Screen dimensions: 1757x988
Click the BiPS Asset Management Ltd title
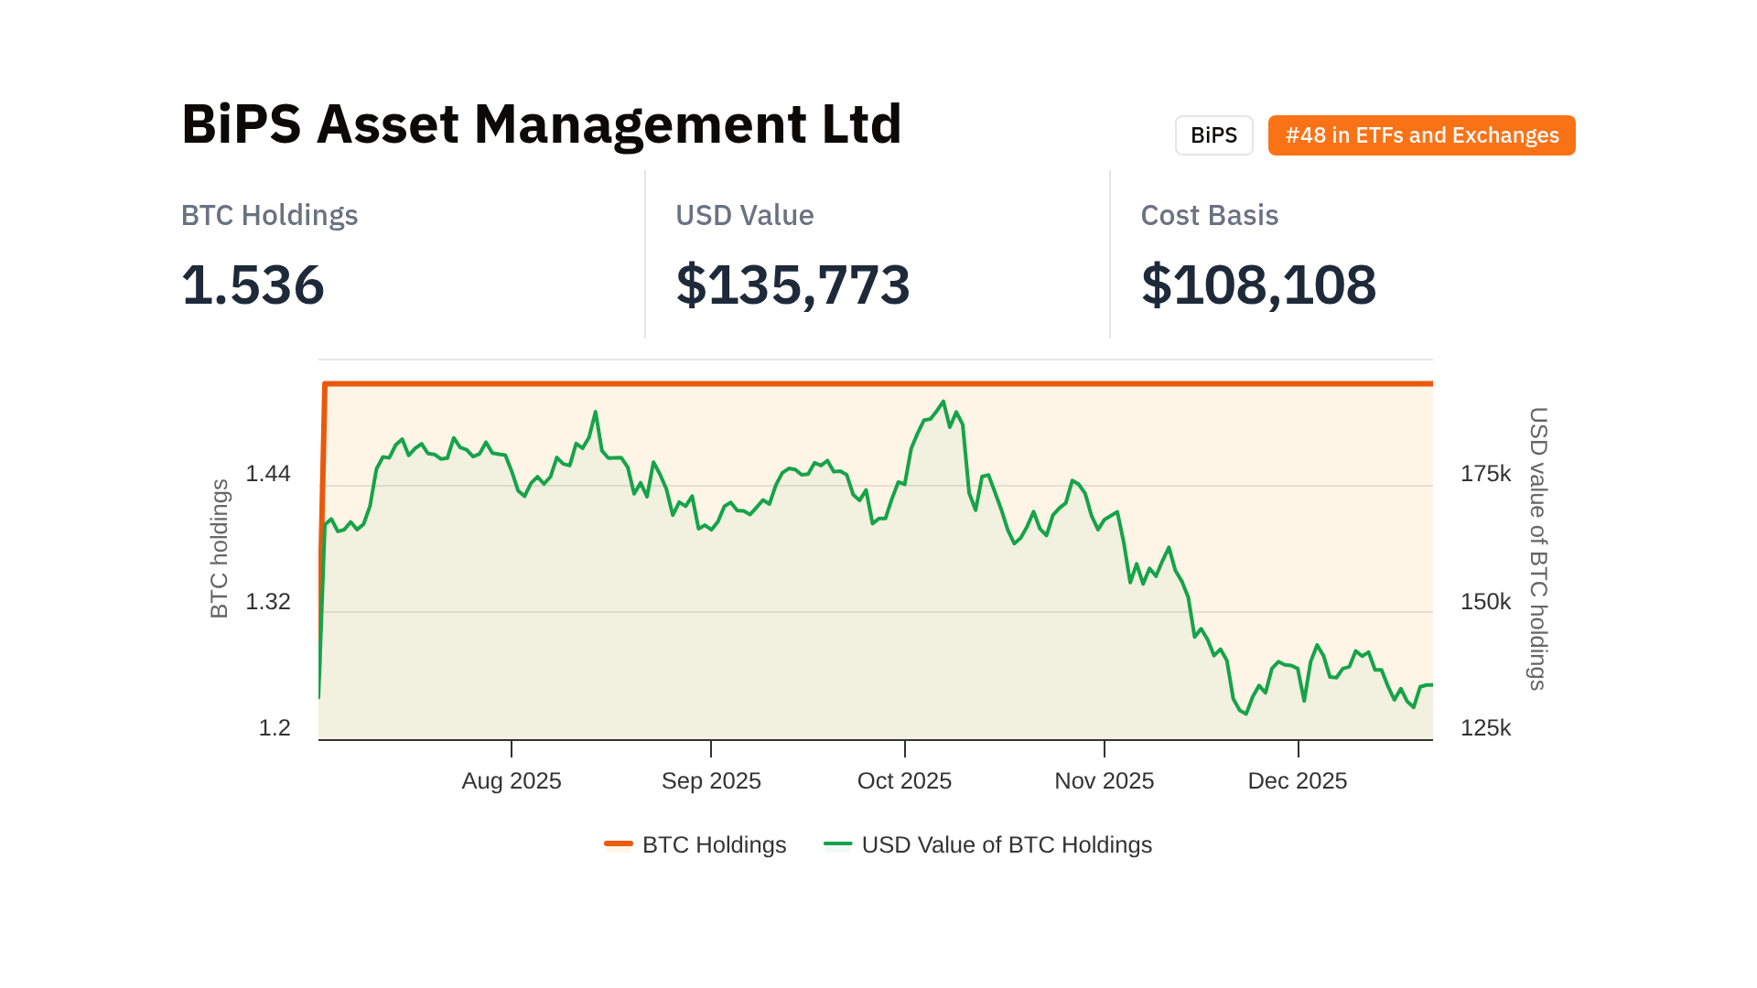(x=541, y=123)
